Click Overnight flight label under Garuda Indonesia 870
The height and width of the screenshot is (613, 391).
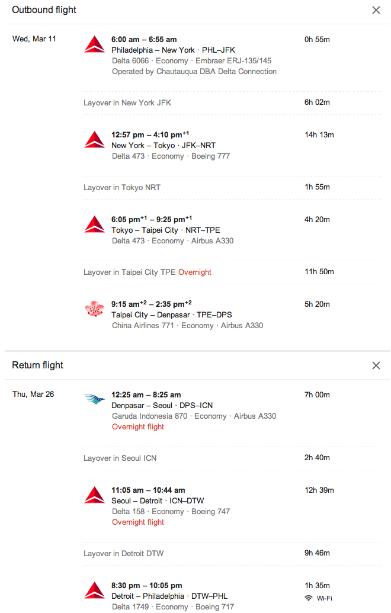coord(138,427)
